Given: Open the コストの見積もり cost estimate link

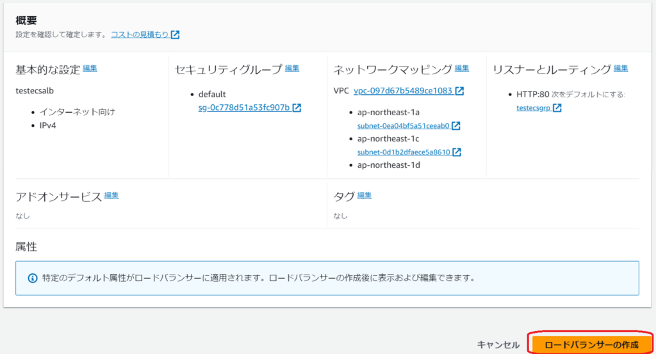Looking at the screenshot, I should (140, 35).
